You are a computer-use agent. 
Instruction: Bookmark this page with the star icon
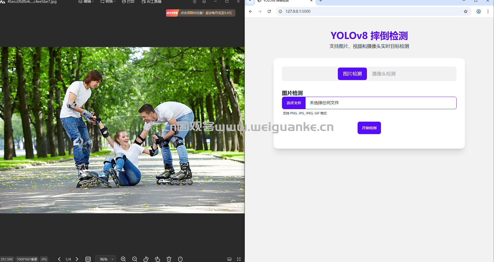pyautogui.click(x=466, y=11)
